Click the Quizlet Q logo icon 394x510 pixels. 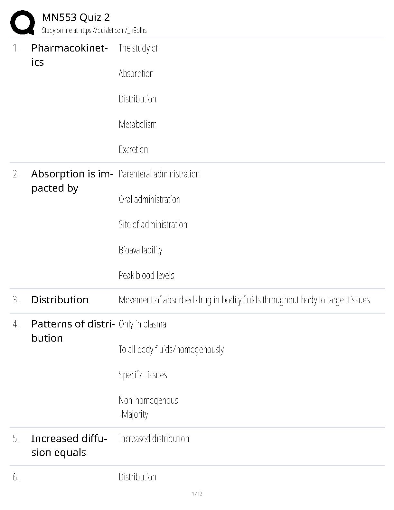tap(23, 22)
